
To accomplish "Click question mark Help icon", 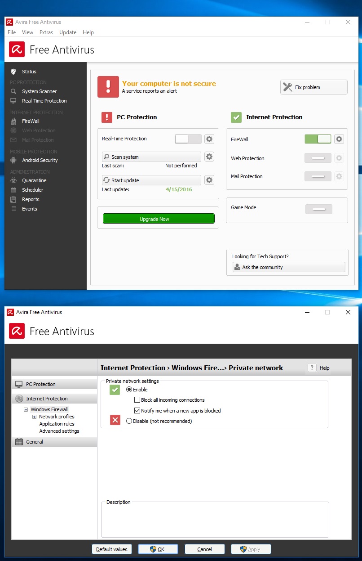I will 312,368.
